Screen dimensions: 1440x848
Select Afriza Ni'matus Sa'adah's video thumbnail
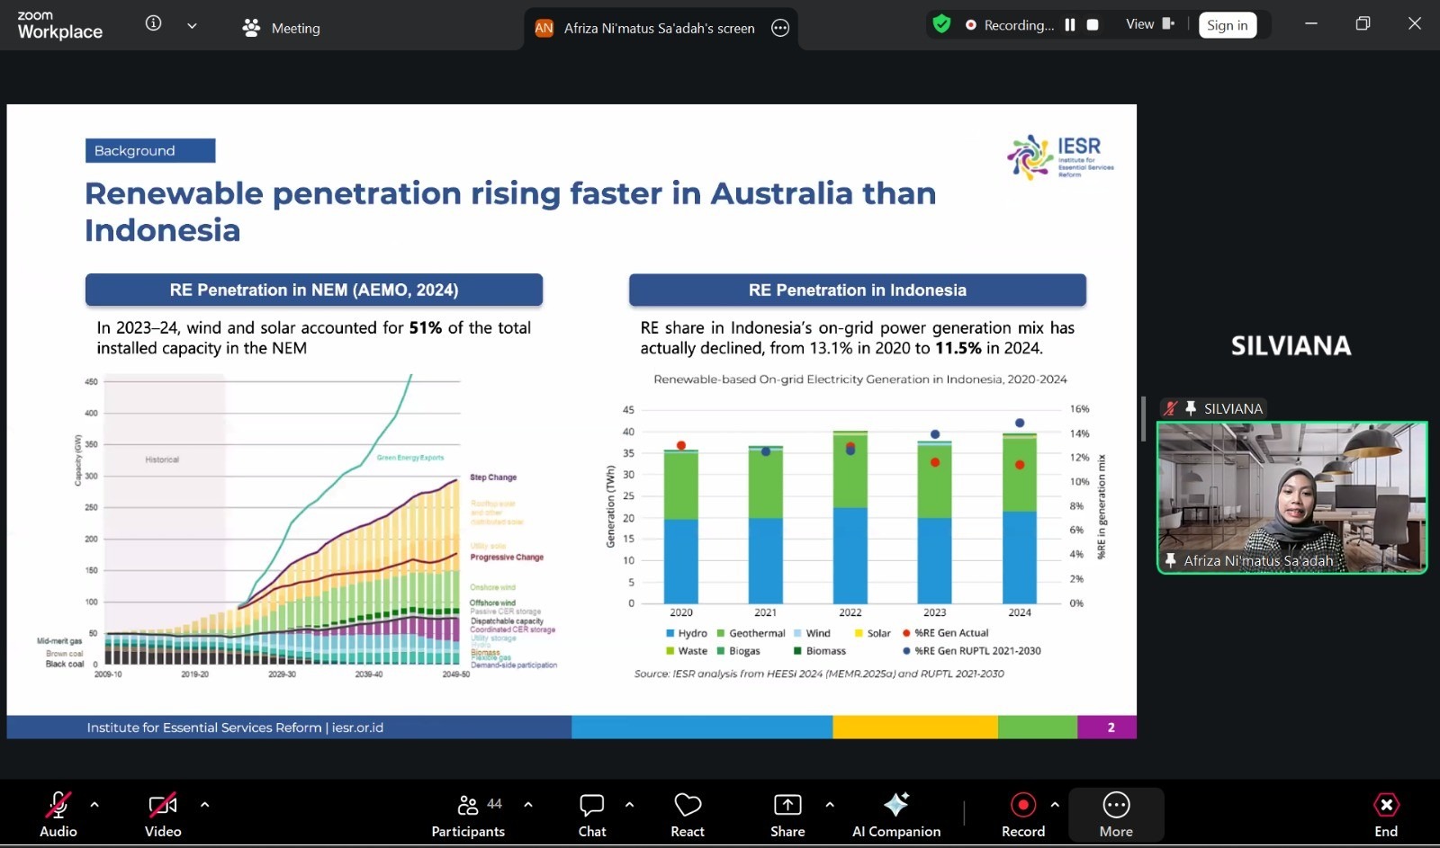[1291, 497]
